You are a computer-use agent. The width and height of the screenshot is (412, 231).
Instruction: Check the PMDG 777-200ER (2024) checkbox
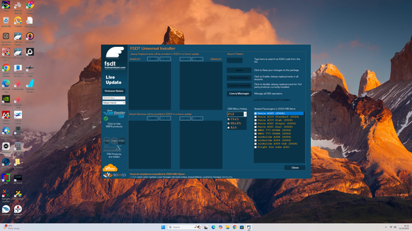click(x=256, y=130)
